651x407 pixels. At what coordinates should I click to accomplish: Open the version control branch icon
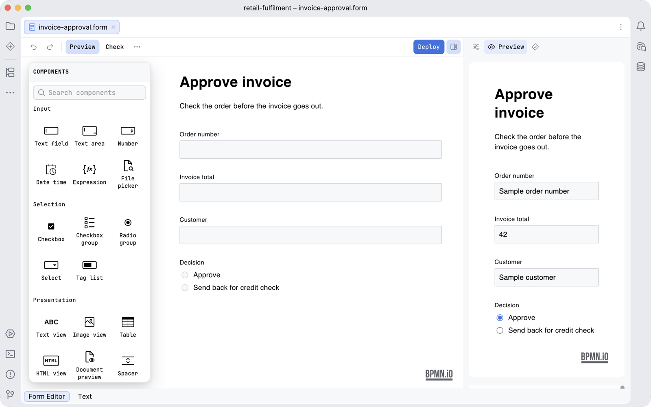pyautogui.click(x=10, y=394)
